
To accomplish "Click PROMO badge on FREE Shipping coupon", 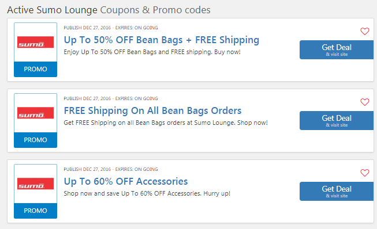I will [x=35, y=140].
